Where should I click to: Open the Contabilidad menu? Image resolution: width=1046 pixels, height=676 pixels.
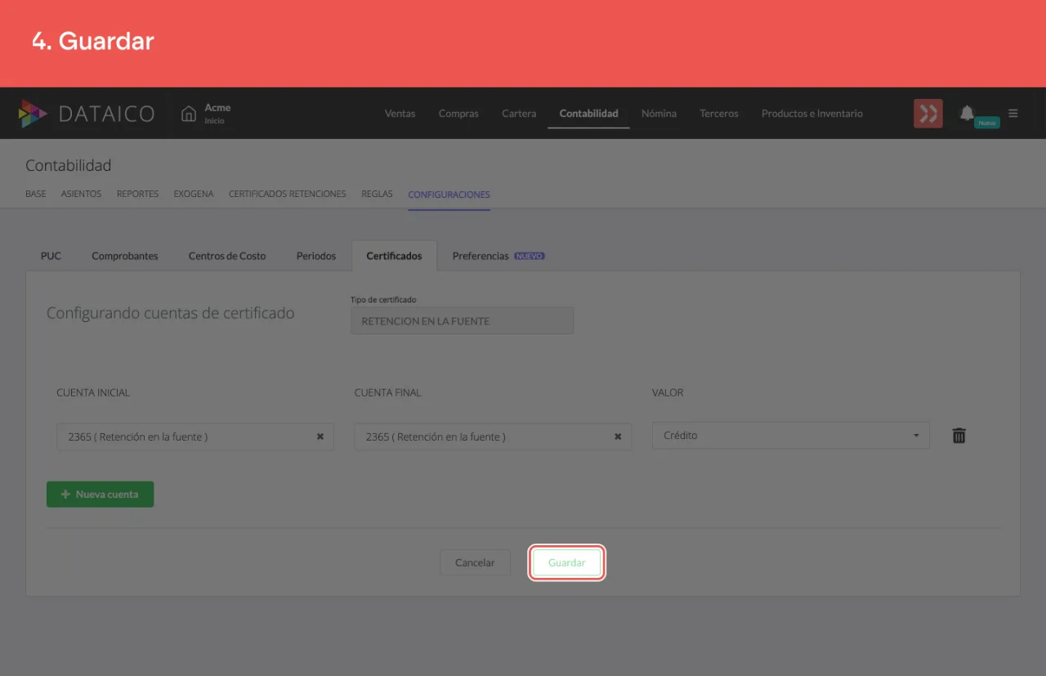[x=588, y=114]
